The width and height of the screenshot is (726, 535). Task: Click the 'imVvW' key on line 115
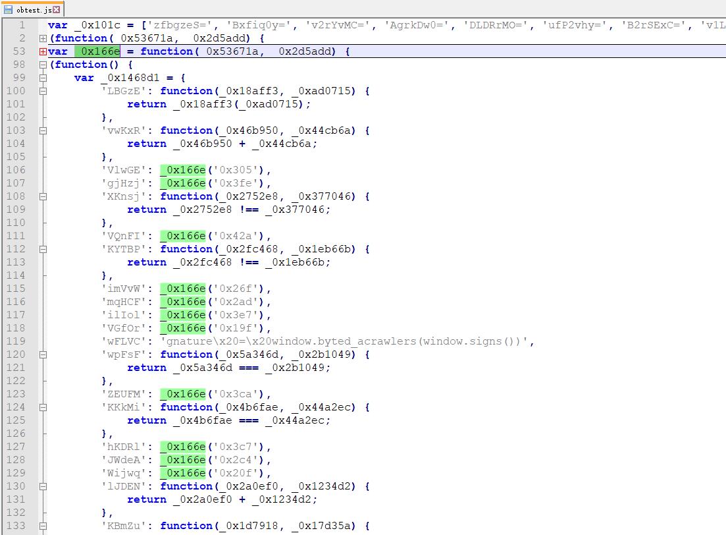[x=124, y=289]
